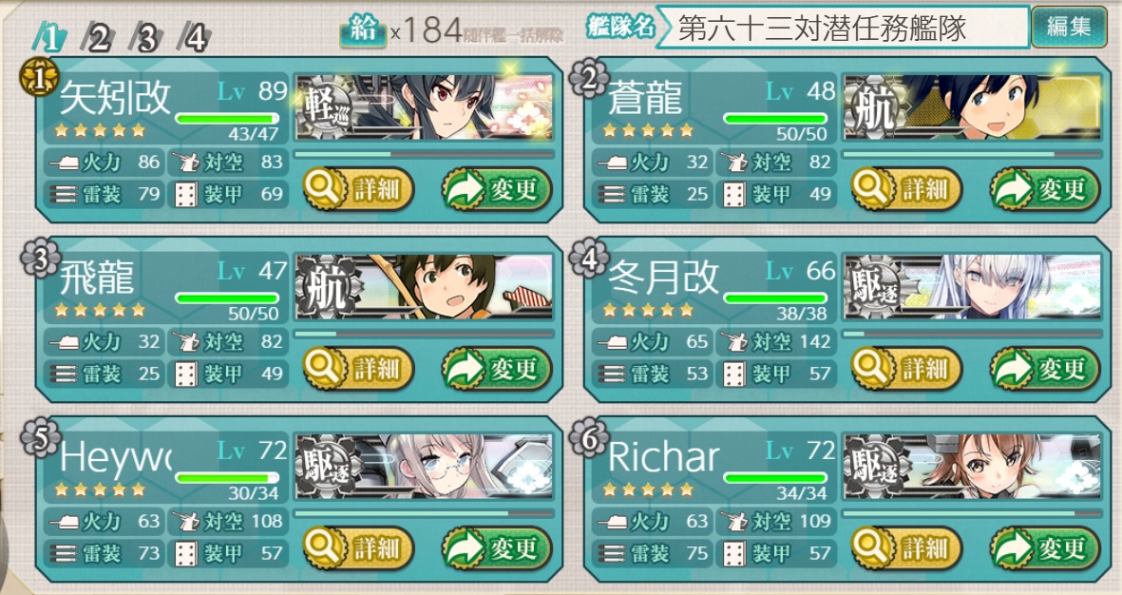
Task: Open details for 矢矧改
Action: coord(358,189)
